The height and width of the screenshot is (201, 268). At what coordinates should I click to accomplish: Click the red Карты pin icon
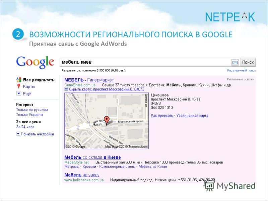click(19, 86)
